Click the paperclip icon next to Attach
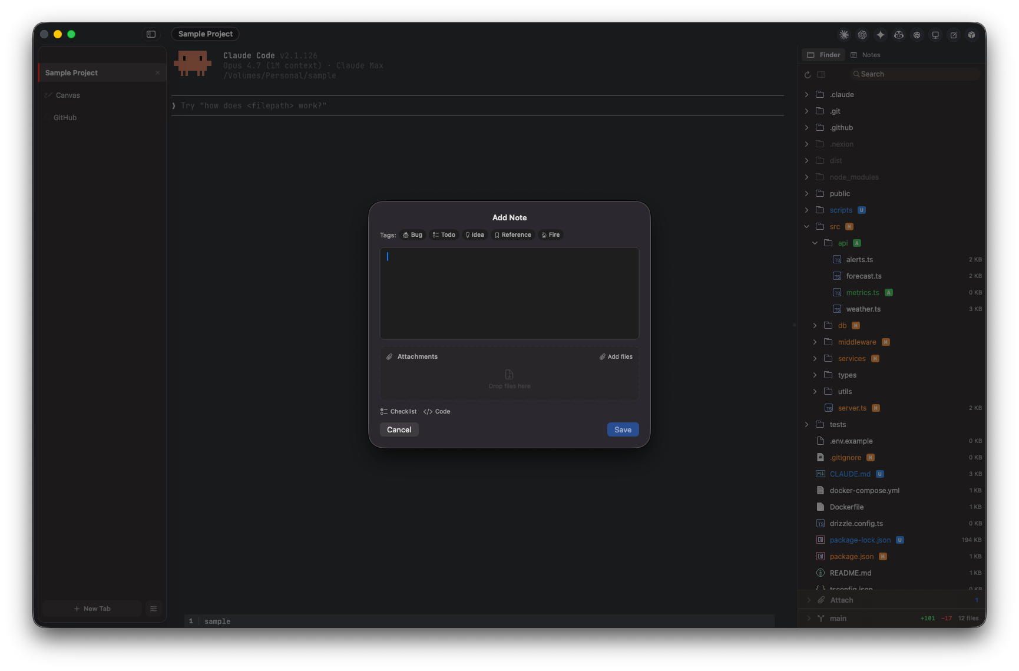 pyautogui.click(x=821, y=600)
